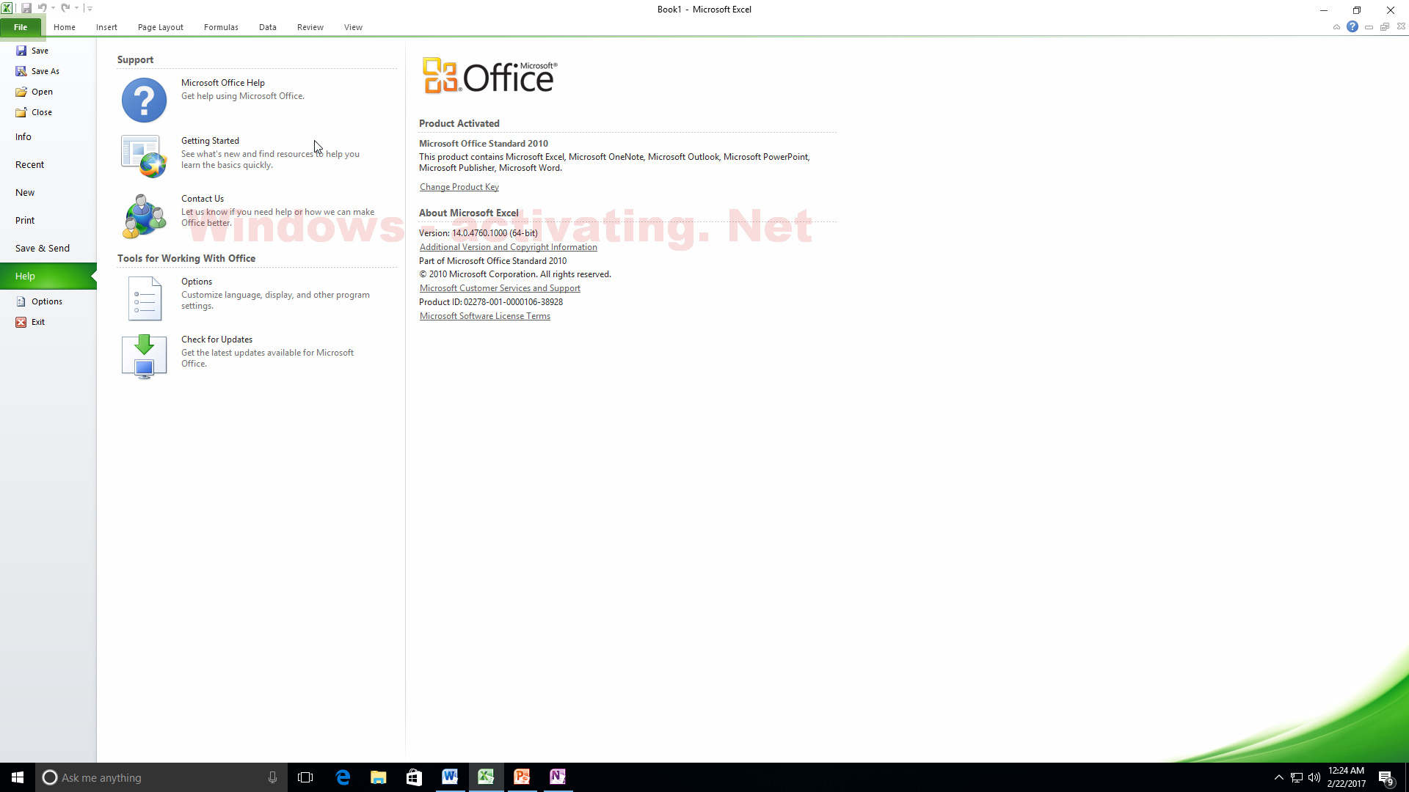Click the Save As menu item
The height and width of the screenshot is (792, 1409).
(x=45, y=70)
